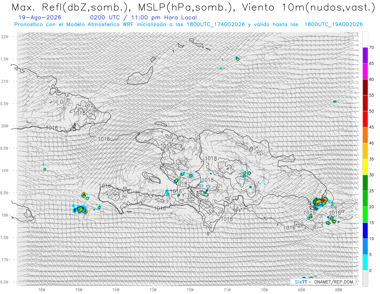Click the "1018" pressure label over eastern Cuba
Screen dimensions: 380x294
point(79,113)
